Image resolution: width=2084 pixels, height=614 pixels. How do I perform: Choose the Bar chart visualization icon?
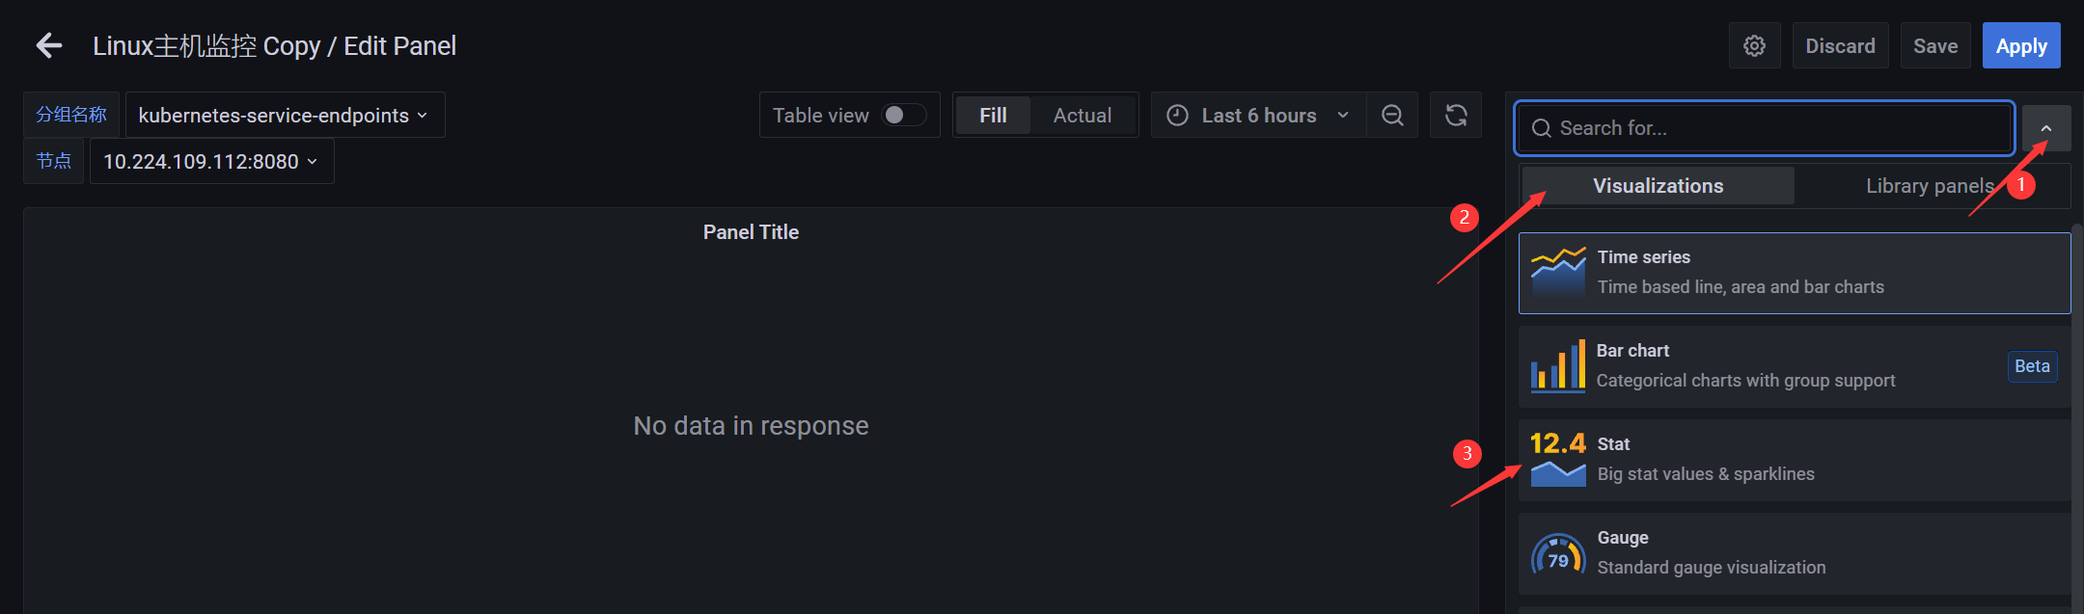point(1558,365)
